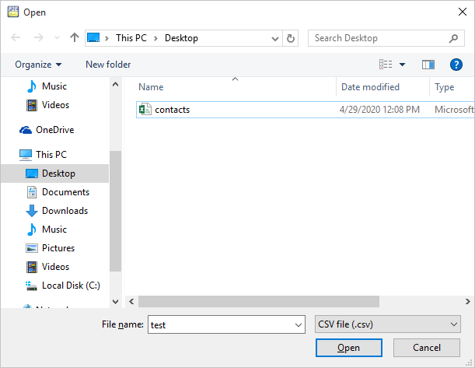Toggle the preview pane icon

coord(428,65)
